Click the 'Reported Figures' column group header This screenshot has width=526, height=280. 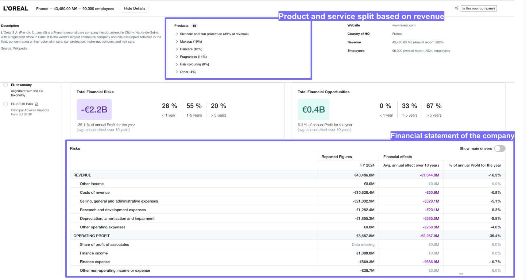pos(337,157)
